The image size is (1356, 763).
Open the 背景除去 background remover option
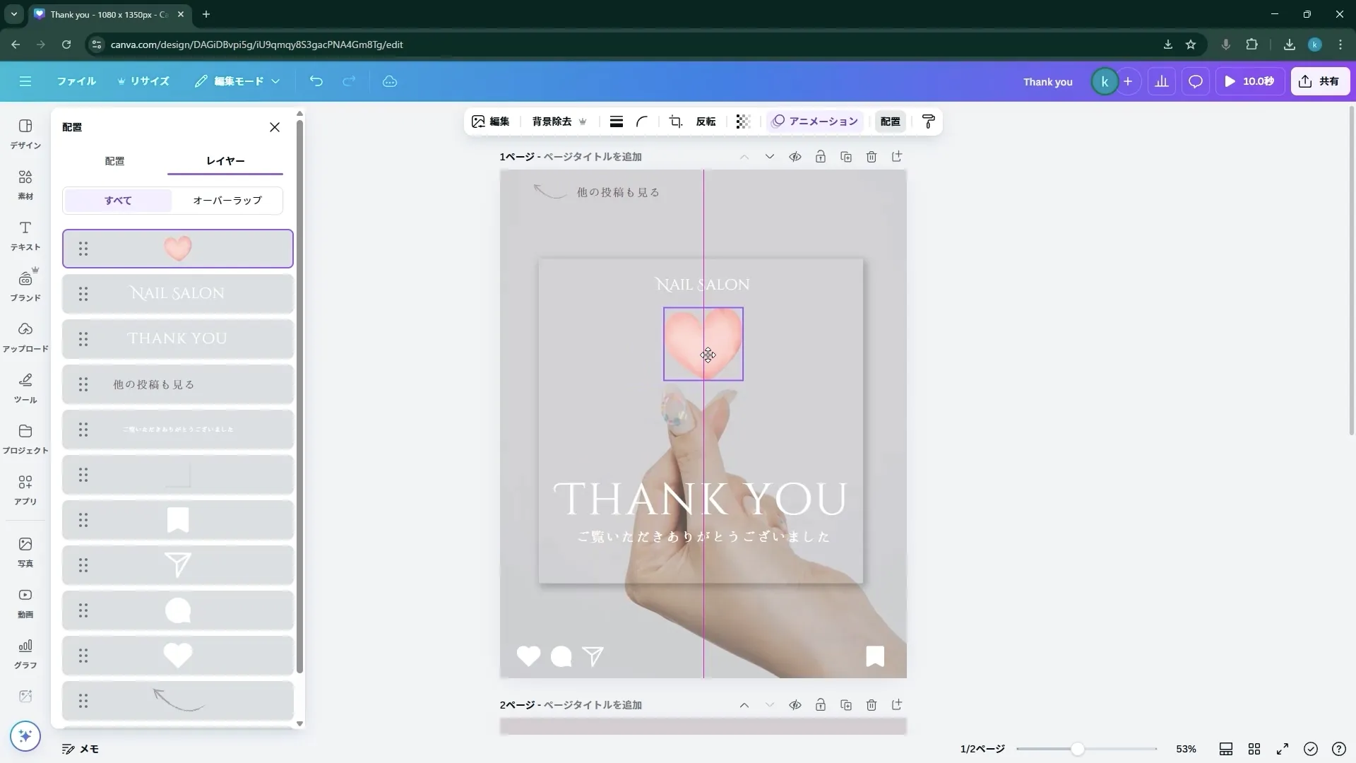[x=559, y=122]
